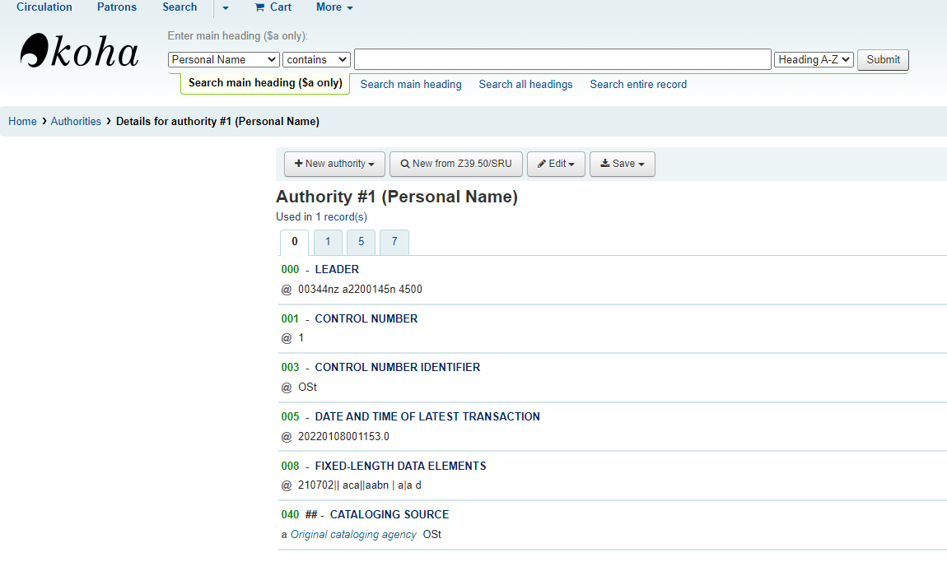Screen dimensions: 947x585
Task: Open the Circulation module
Action: 44,7
